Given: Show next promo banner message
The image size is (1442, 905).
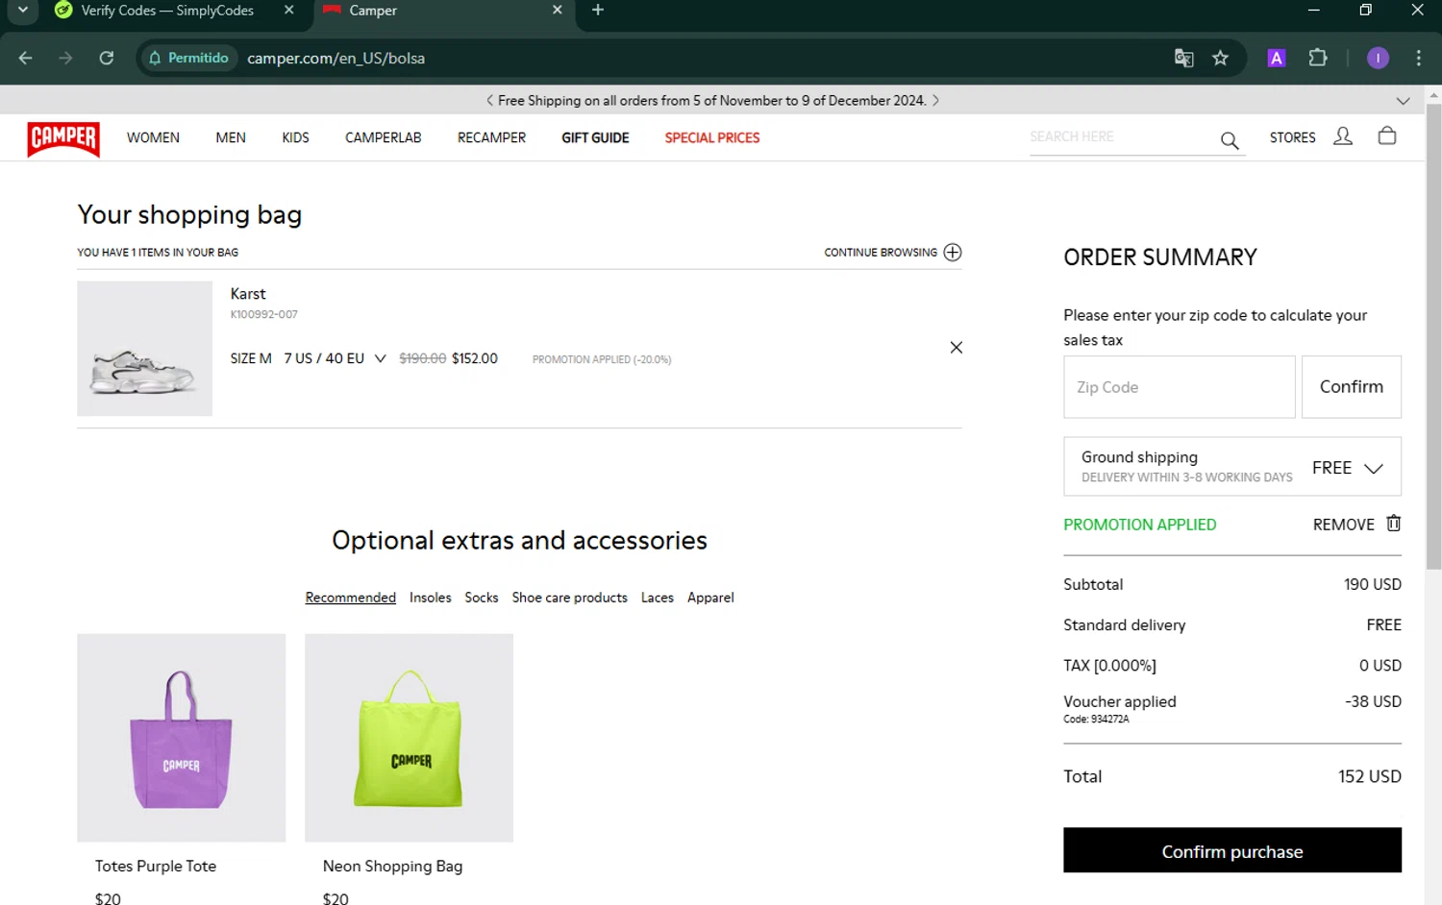Looking at the screenshot, I should [x=935, y=101].
